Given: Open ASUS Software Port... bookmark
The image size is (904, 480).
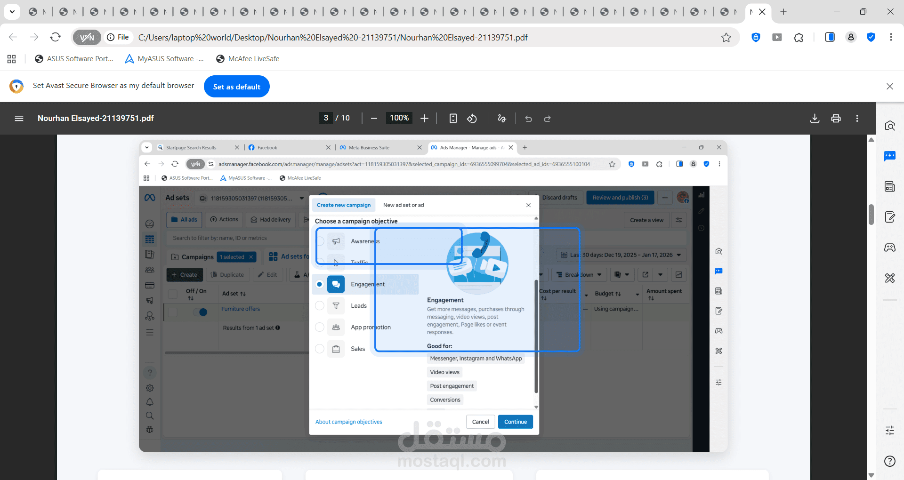Looking at the screenshot, I should pos(74,59).
